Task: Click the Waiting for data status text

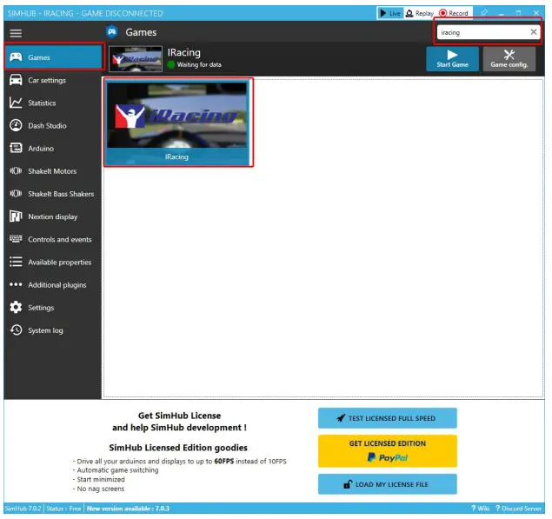Action: [x=199, y=64]
